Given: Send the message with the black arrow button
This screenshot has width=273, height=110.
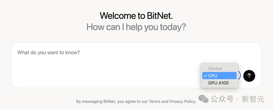Looking at the screenshot, I should pyautogui.click(x=249, y=76).
